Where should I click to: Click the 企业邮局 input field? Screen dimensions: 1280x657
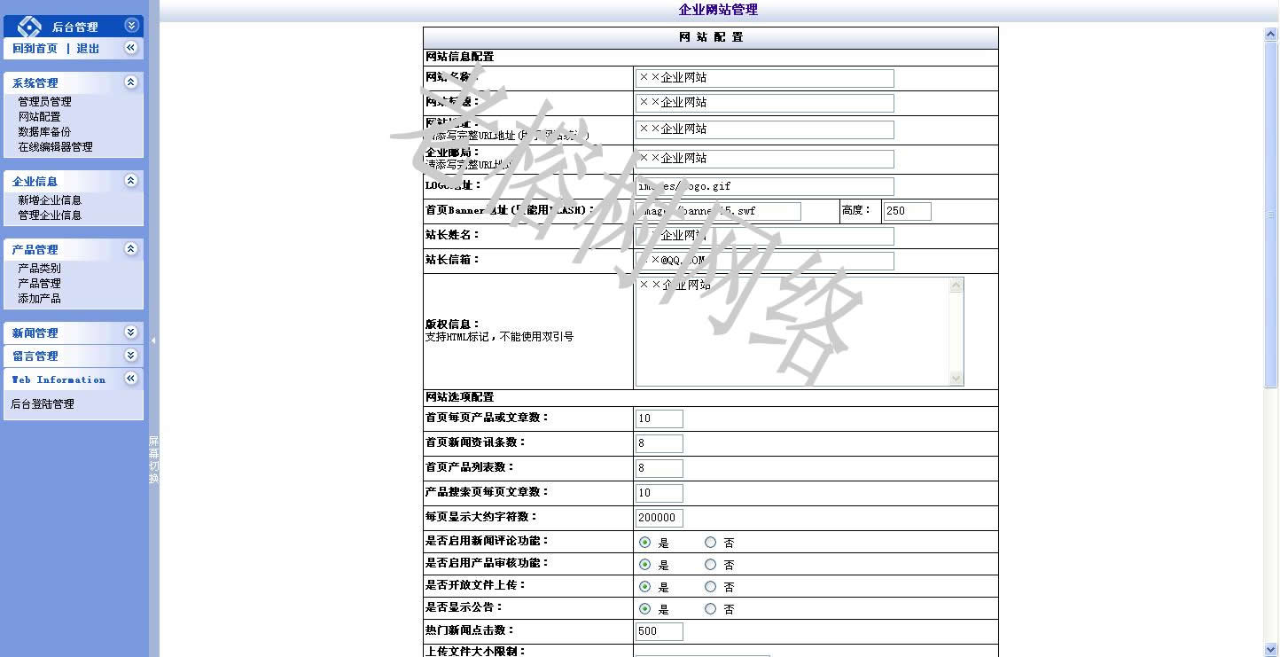tap(765, 159)
